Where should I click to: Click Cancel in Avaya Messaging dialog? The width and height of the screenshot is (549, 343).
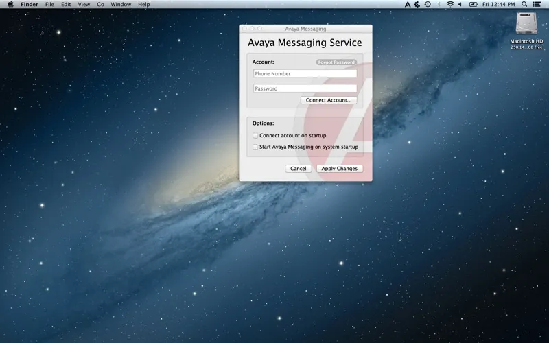299,169
